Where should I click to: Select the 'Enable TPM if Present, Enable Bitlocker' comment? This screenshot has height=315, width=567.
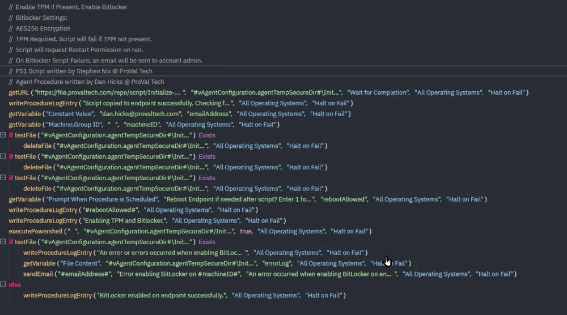click(x=68, y=7)
